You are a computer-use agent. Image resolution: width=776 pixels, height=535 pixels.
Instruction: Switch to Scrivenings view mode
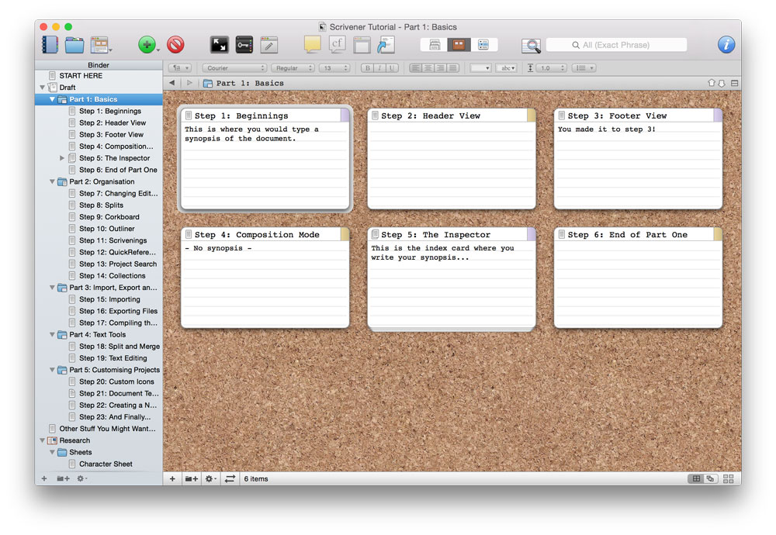(x=435, y=45)
